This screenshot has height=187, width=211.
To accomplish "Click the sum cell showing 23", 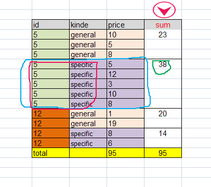I will pos(163,34).
